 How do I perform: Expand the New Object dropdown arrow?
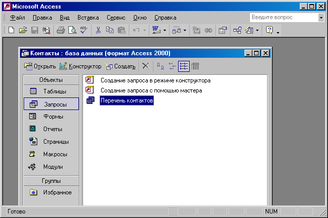click(x=257, y=31)
